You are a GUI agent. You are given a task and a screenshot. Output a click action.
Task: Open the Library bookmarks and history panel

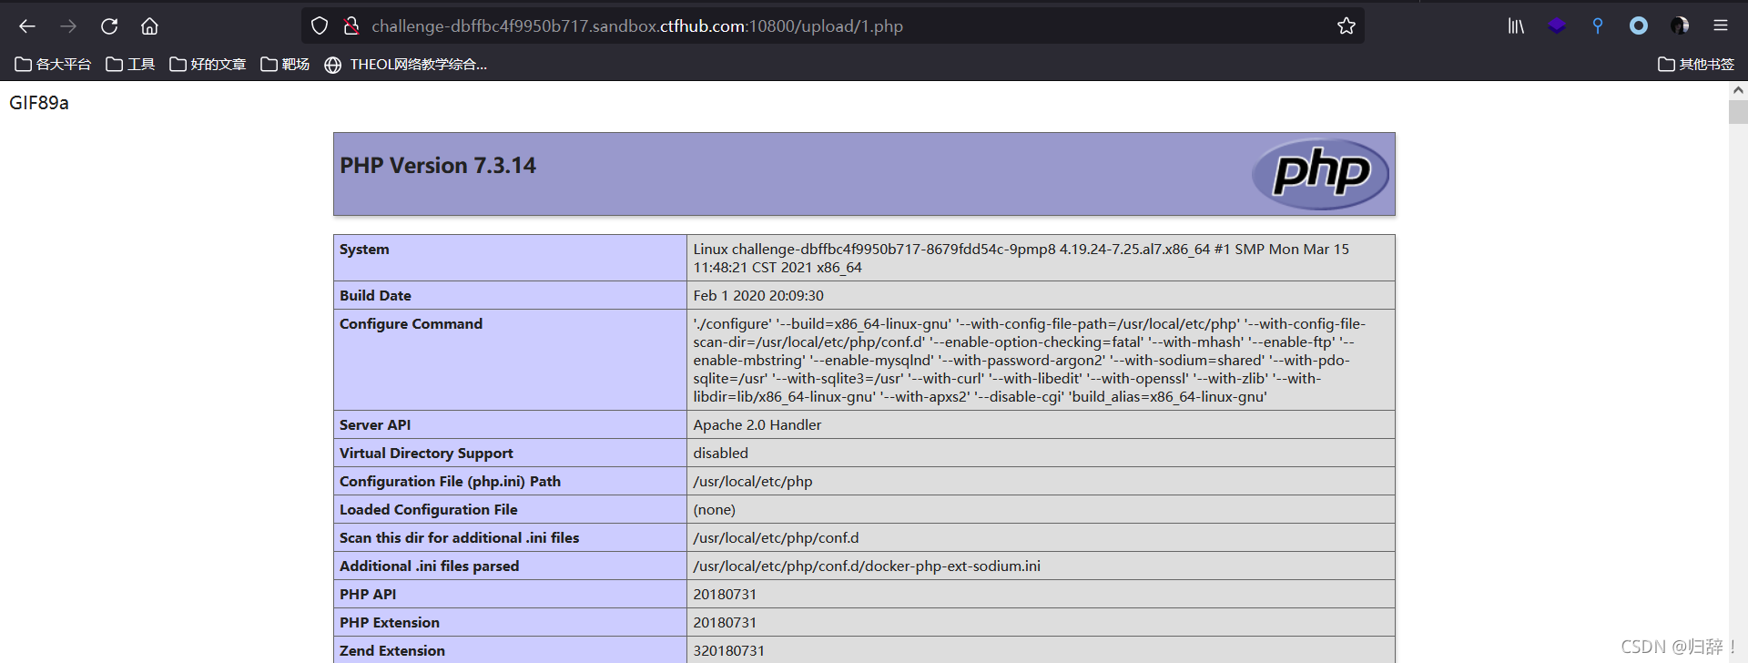[x=1516, y=26]
